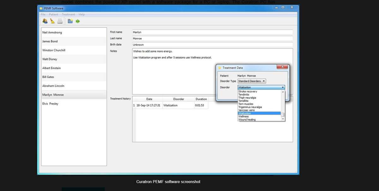
Task: Open the Patient menu
Action: [x=53, y=14]
